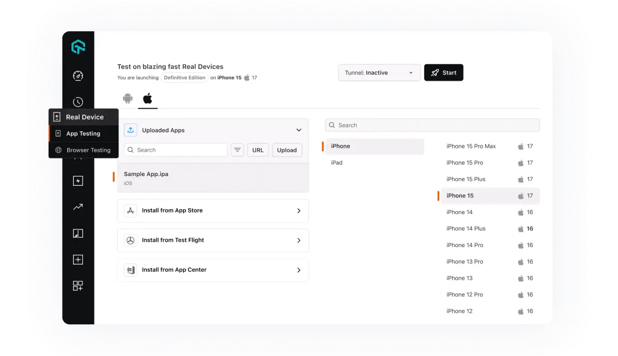The width and height of the screenshot is (618, 356).
Task: Collapse the Uploaded Apps section chevron
Action: click(299, 130)
